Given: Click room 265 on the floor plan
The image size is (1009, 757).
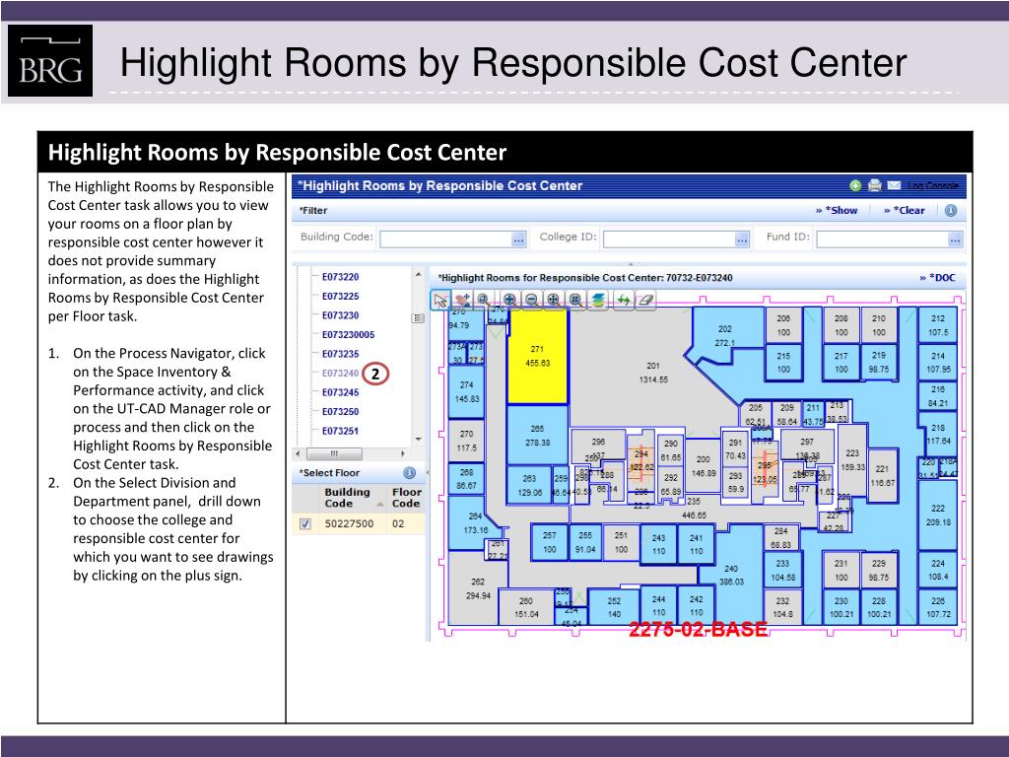Looking at the screenshot, I should pos(537,436).
